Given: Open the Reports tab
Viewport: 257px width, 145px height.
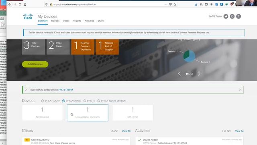Looking at the screenshot, I should point(77,21).
